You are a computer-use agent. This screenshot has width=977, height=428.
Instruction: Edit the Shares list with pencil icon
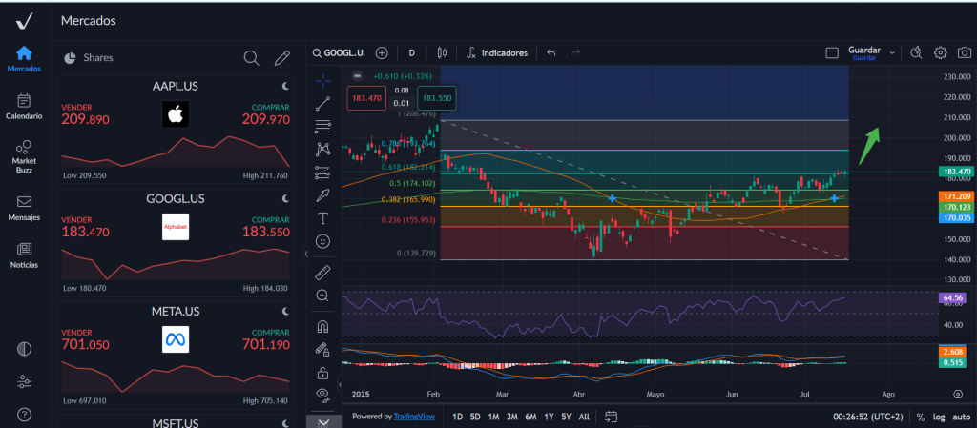pyautogui.click(x=282, y=58)
